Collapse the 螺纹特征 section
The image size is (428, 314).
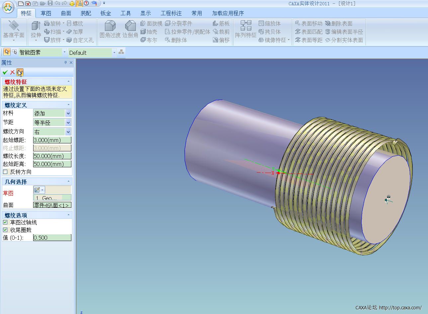coord(69,82)
